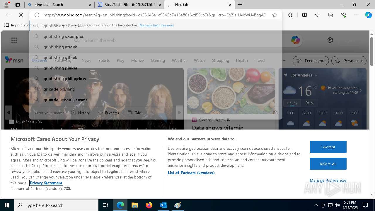Viewport: 375px width, 211px height.
Task: Open a new browser tab
Action: click(x=240, y=5)
